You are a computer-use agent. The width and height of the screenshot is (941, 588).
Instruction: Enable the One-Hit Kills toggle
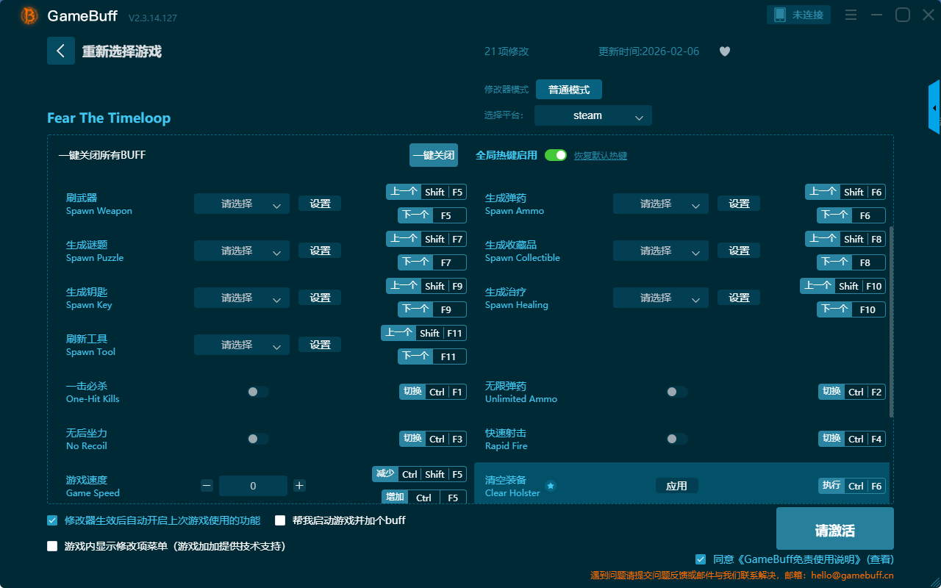point(257,392)
